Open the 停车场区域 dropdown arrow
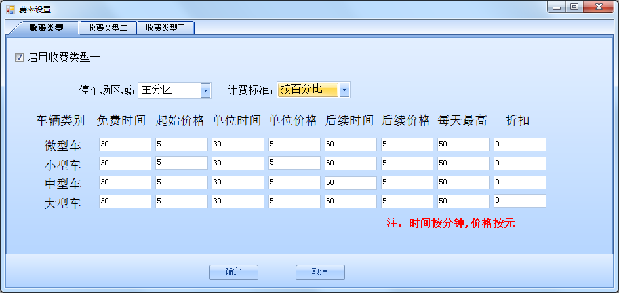 tap(205, 90)
